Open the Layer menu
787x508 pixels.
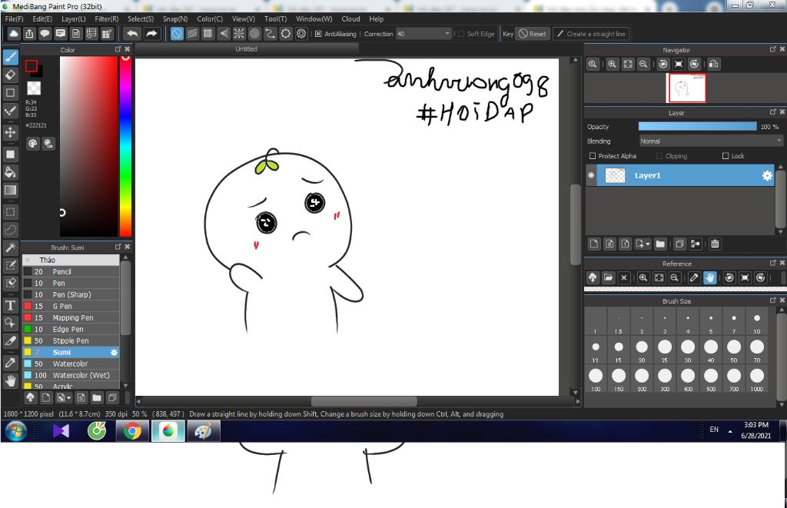[73, 18]
